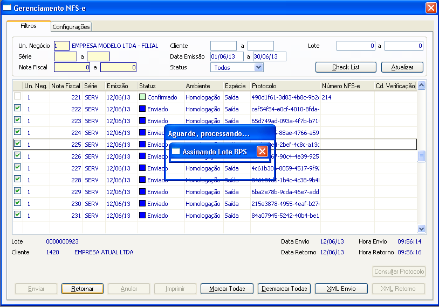This screenshot has width=439, height=307.
Task: Click the disabled Enviar button
Action: point(36,289)
